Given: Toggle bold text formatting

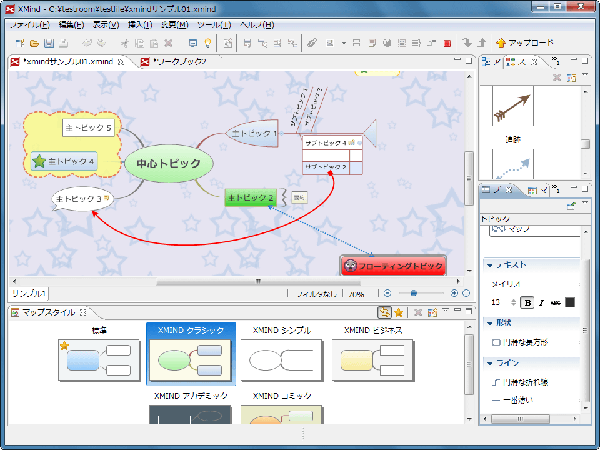Looking at the screenshot, I should click(527, 302).
